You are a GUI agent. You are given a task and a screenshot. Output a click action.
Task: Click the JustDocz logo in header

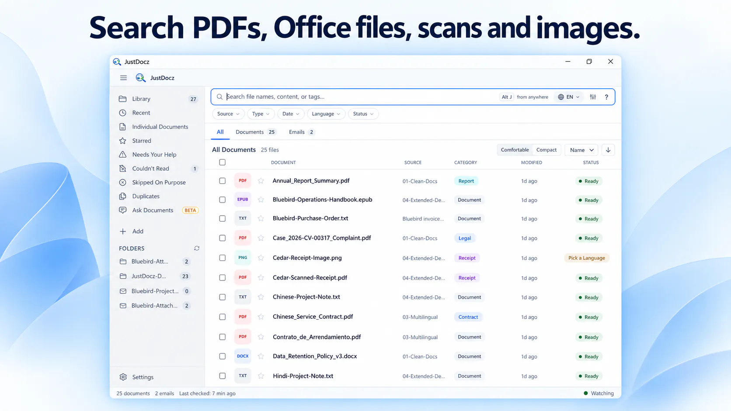tap(140, 78)
